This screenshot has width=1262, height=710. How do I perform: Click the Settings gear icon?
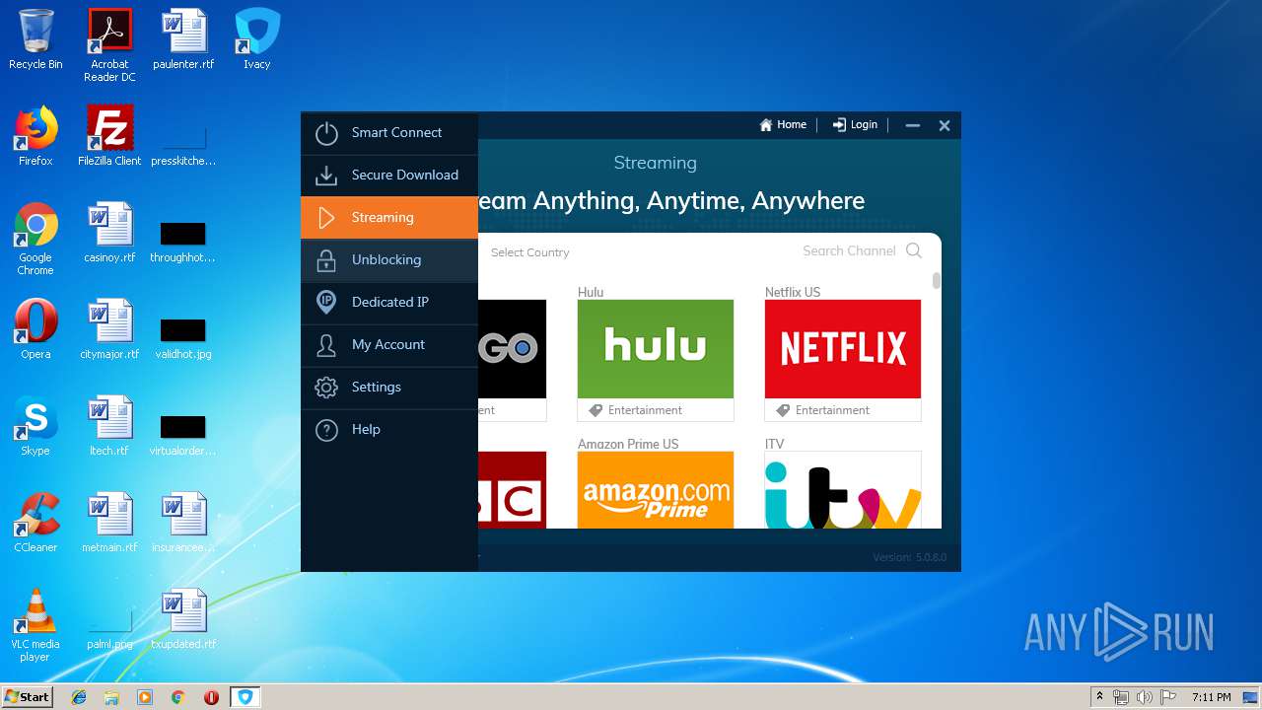326,388
